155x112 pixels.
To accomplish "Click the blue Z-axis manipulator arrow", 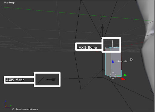I will click(113, 61).
